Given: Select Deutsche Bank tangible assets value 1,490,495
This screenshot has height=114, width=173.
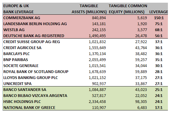Looking at the screenshot, I should click(97, 36).
